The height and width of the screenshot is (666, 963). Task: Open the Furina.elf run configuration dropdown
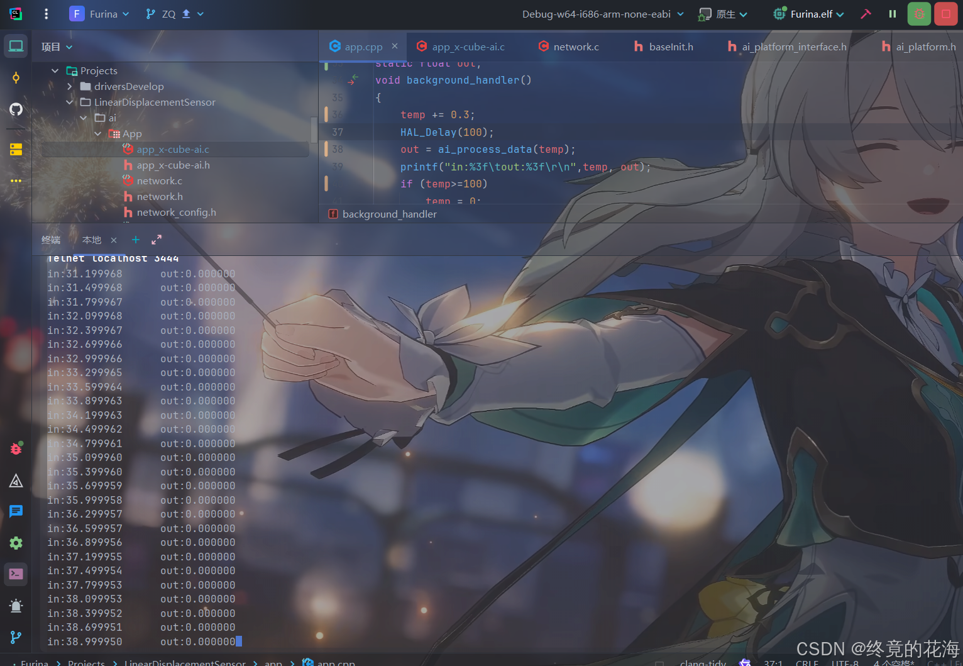click(808, 14)
